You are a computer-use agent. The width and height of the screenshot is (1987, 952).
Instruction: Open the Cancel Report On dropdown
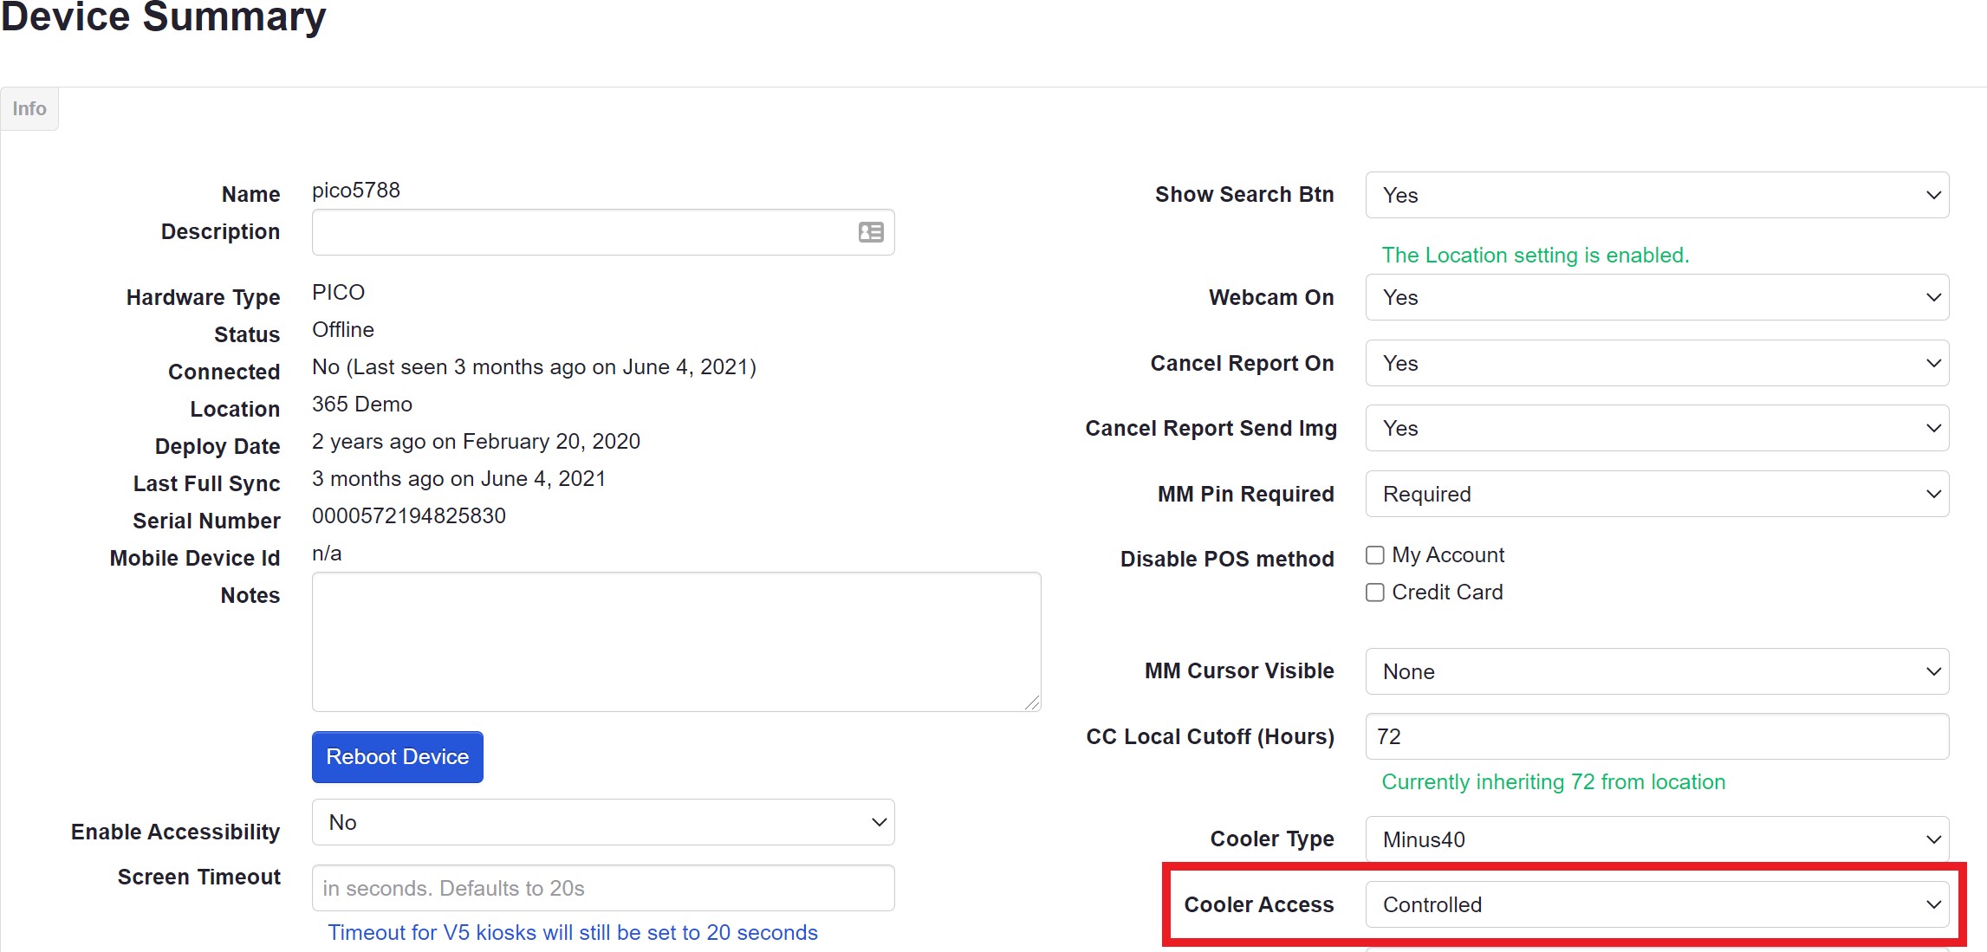(x=1657, y=363)
